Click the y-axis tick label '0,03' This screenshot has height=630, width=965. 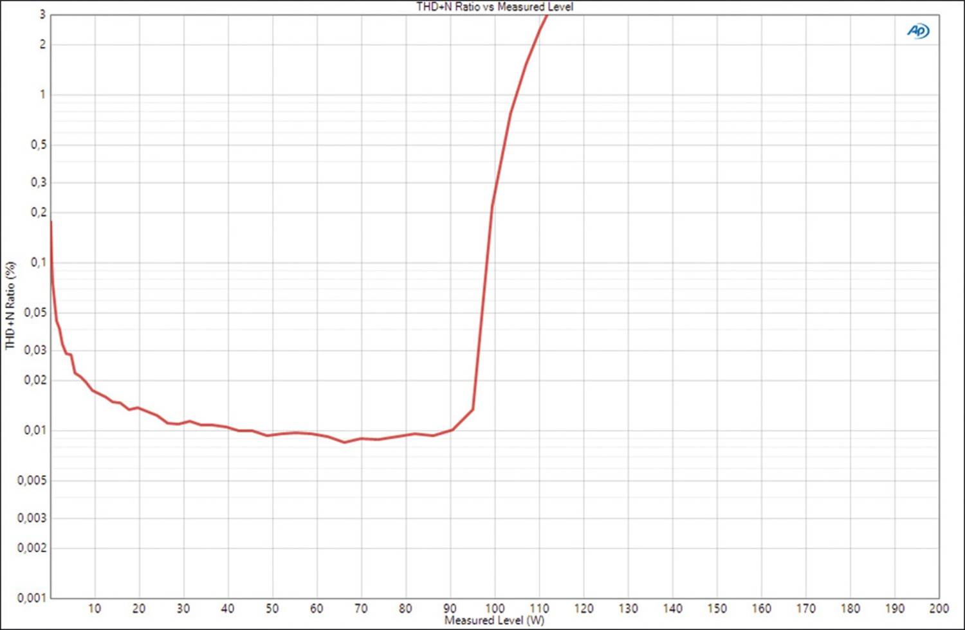pyautogui.click(x=35, y=350)
